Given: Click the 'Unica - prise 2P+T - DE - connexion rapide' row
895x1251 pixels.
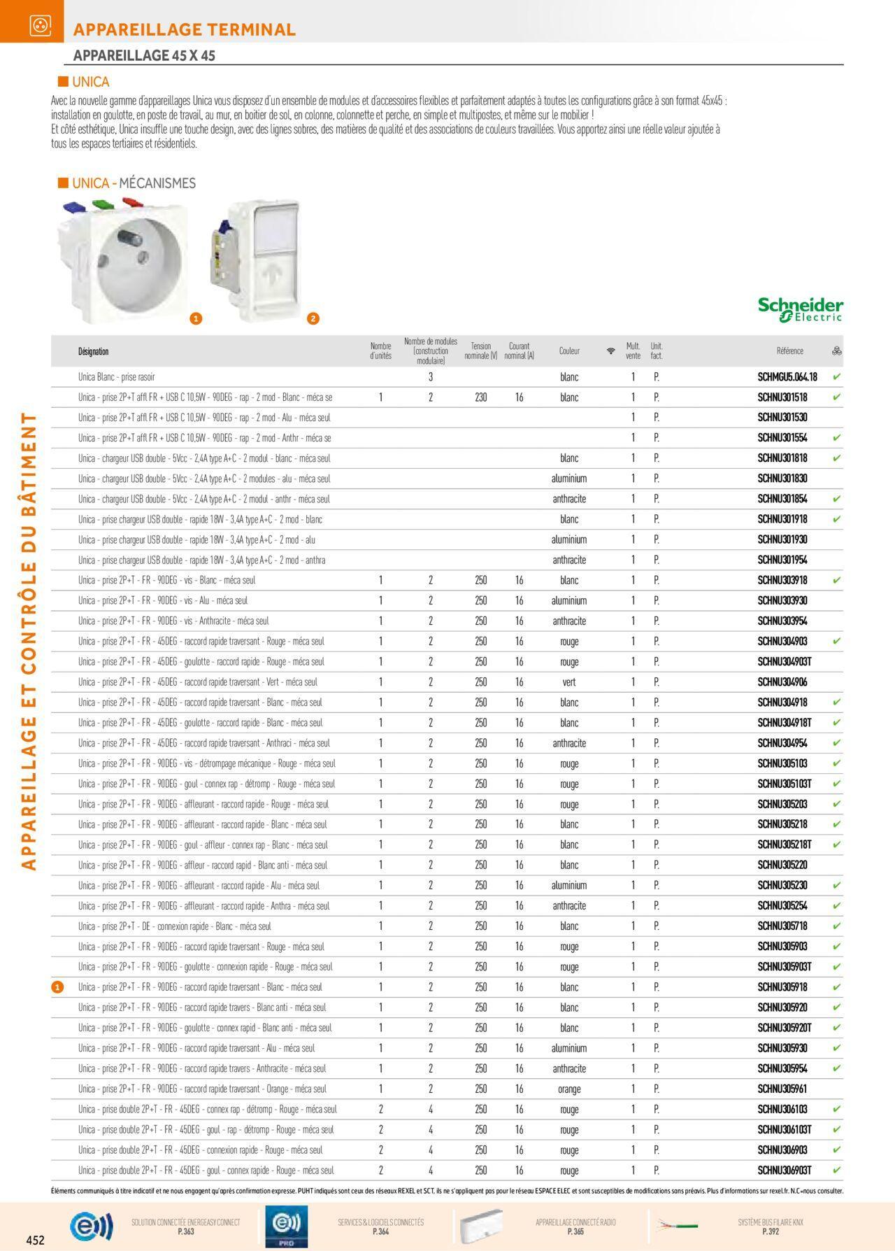Looking at the screenshot, I should [x=447, y=926].
